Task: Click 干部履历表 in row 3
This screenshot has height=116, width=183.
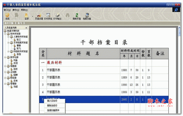Action: coord(53,85)
